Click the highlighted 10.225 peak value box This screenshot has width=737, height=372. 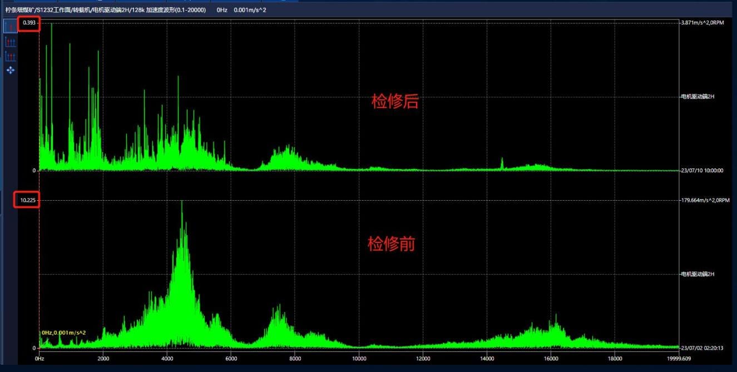(28, 200)
